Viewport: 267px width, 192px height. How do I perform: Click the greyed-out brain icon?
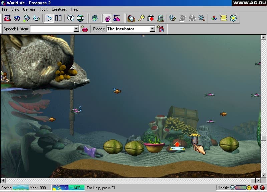pyautogui.click(x=192, y=18)
